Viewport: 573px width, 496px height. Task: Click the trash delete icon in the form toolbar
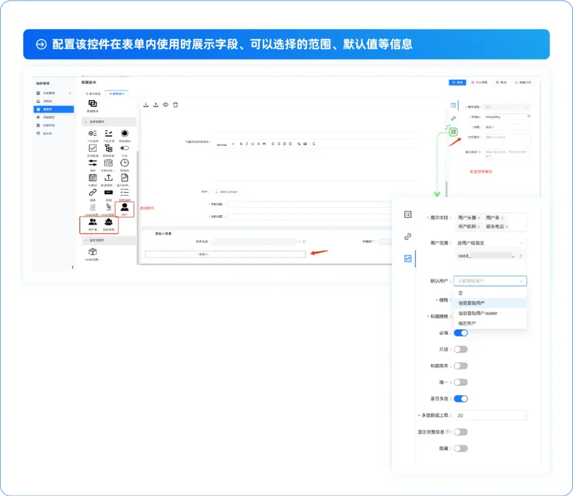point(176,105)
